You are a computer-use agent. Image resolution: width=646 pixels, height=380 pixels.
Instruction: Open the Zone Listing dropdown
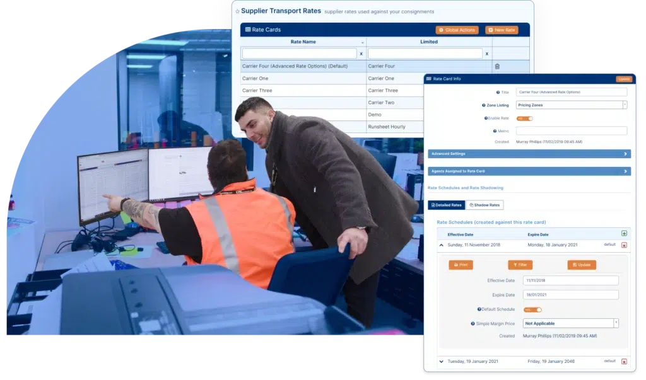[x=571, y=105]
